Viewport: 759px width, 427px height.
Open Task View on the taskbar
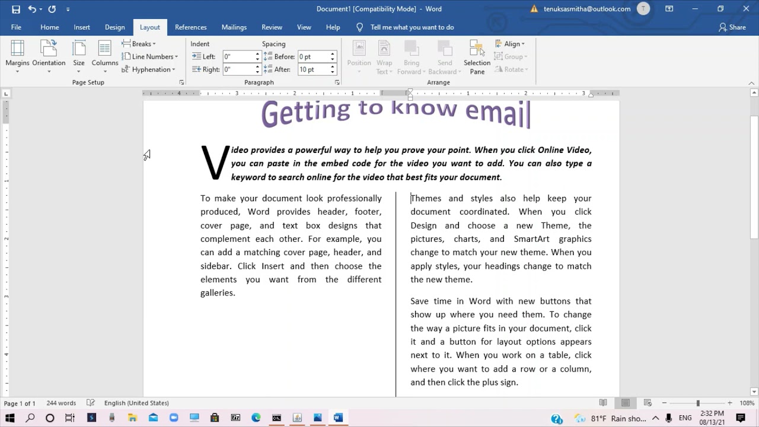click(70, 418)
